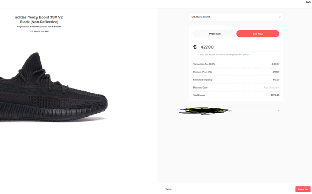Open the FAQ link
This screenshot has width=312, height=194.
pyautogui.click(x=308, y=2)
